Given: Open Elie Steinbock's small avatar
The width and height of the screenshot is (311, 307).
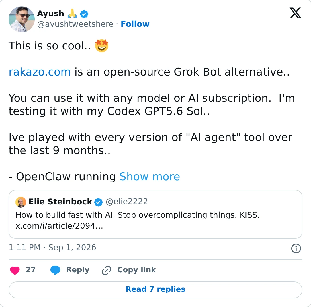Looking at the screenshot, I should coord(21,202).
